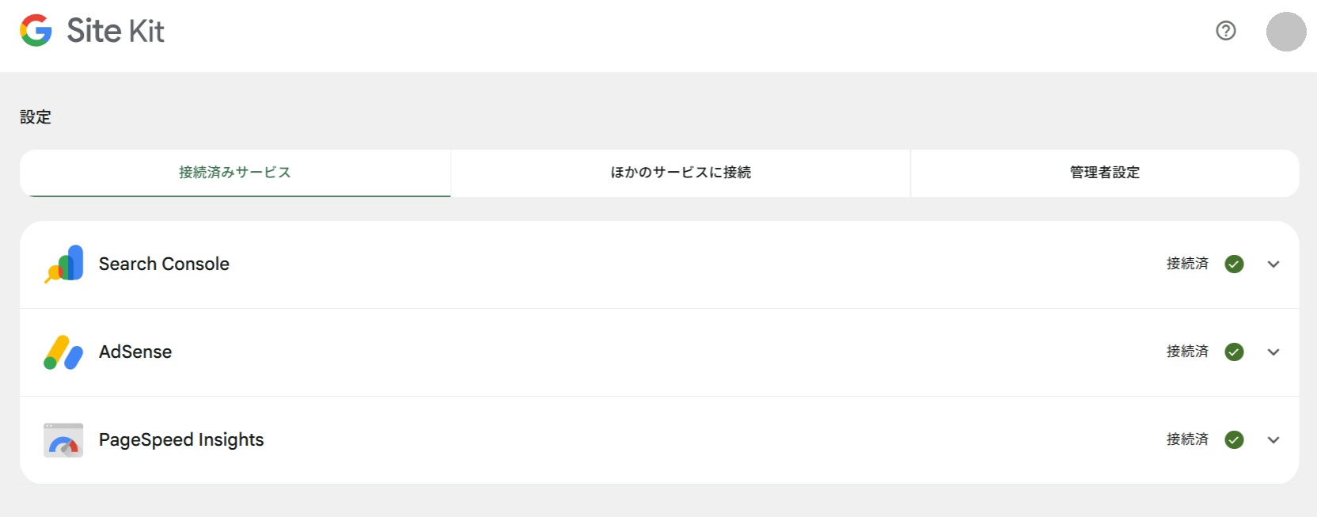The image size is (1317, 517).
Task: Open the 管理者設定 tab
Action: pyautogui.click(x=1105, y=173)
